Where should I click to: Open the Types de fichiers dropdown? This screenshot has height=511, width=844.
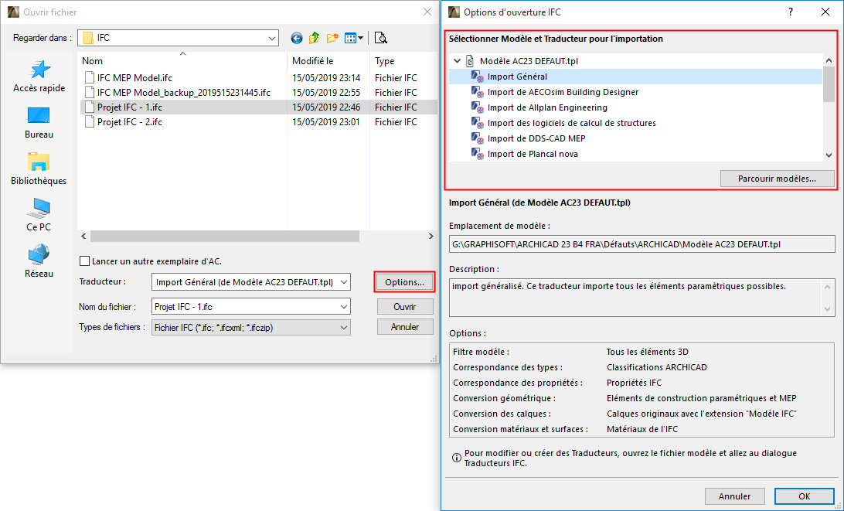point(344,327)
